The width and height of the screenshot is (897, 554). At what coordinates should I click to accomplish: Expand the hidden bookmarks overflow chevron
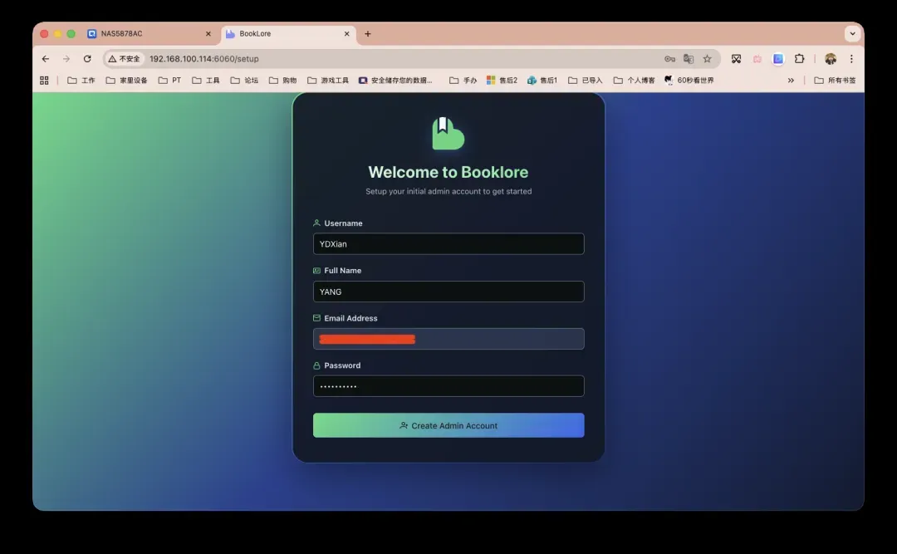pyautogui.click(x=791, y=81)
